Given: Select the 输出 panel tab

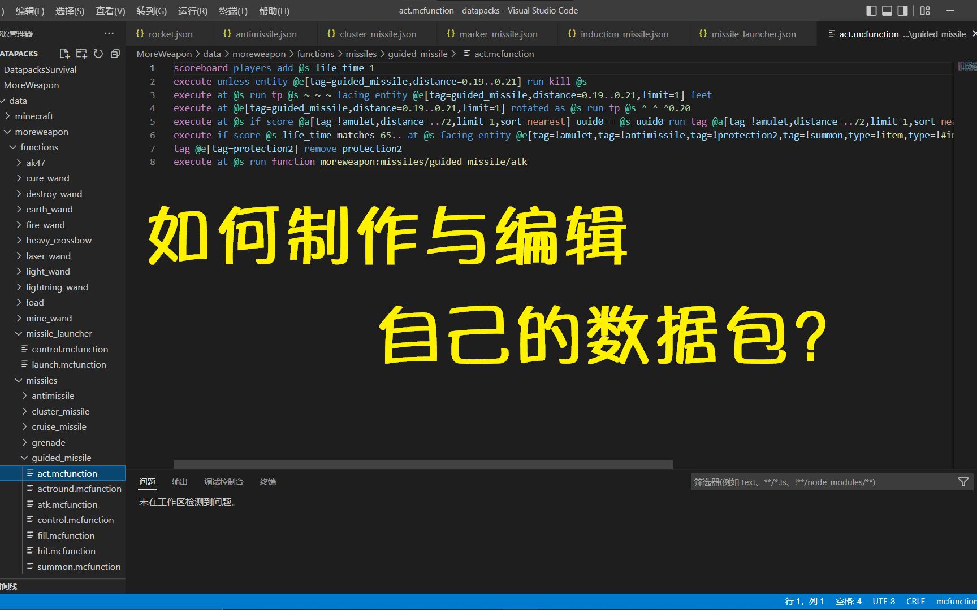Looking at the screenshot, I should (179, 482).
